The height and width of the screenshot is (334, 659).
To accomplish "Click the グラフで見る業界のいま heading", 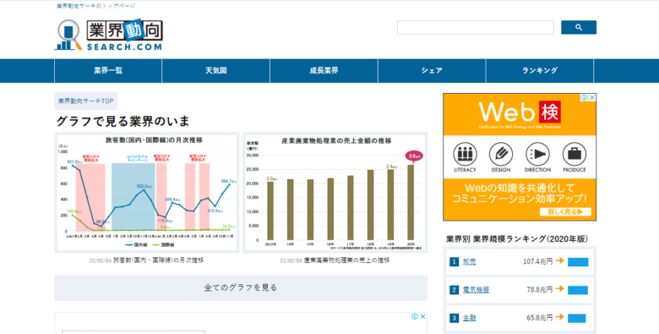I will click(123, 121).
